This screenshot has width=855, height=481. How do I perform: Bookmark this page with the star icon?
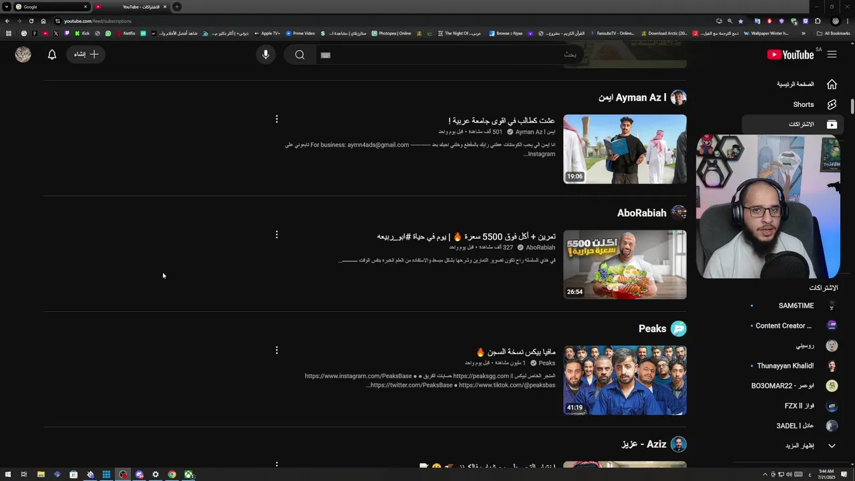[x=741, y=21]
